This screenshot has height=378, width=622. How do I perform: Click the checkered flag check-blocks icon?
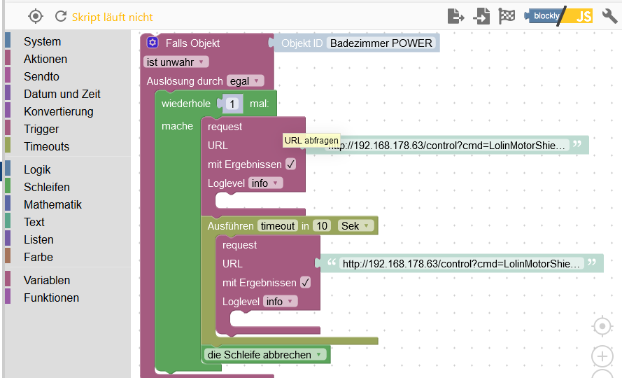click(x=507, y=16)
